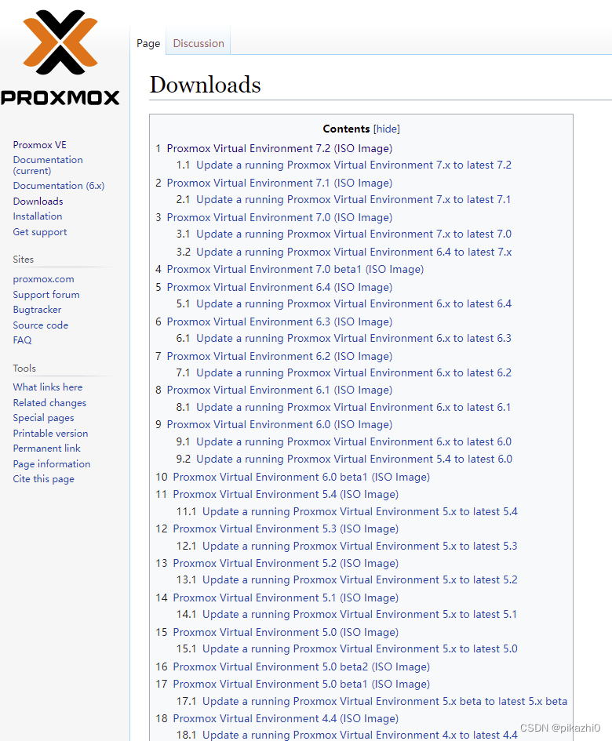612x741 pixels.
Task: Open 5.1 Update 6.x to latest 6.4
Action: coord(354,304)
